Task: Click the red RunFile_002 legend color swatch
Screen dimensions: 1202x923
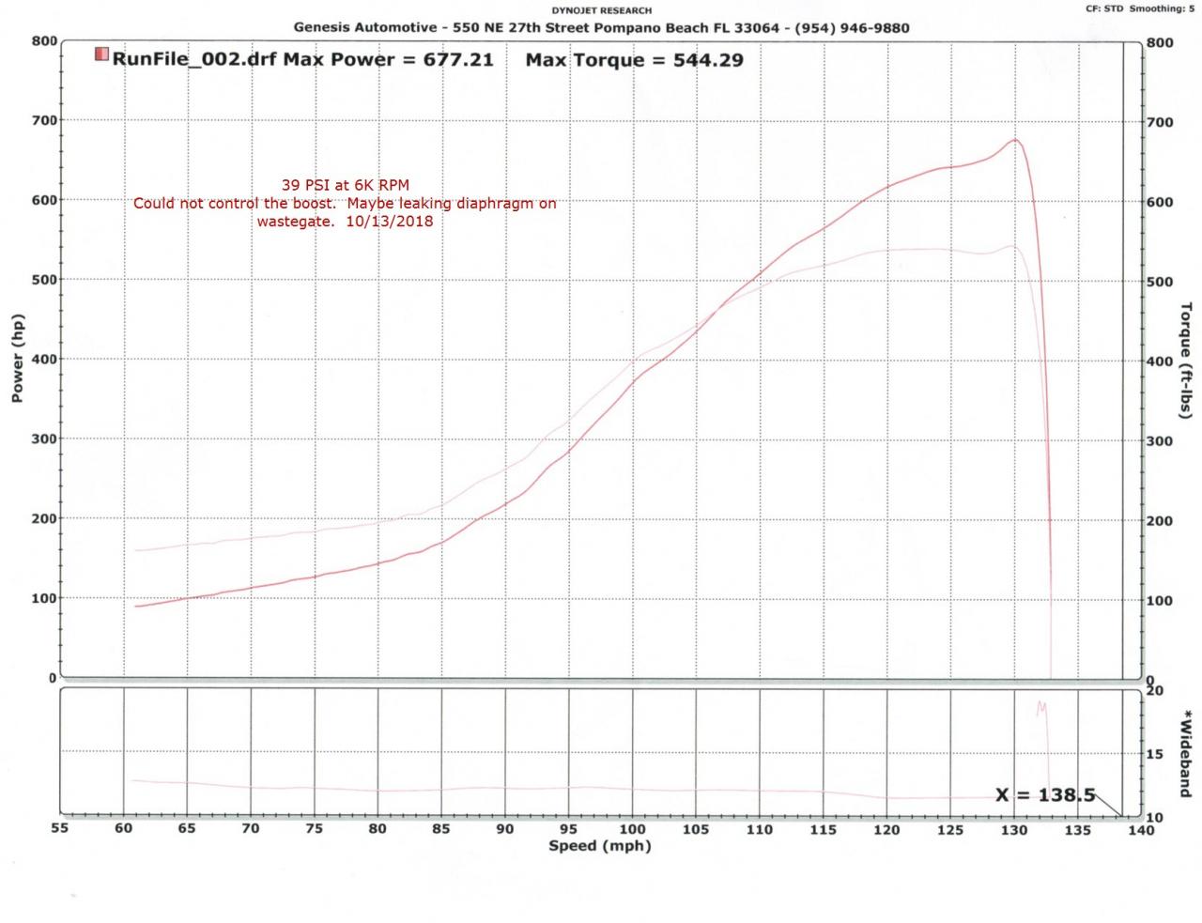Action: (101, 54)
